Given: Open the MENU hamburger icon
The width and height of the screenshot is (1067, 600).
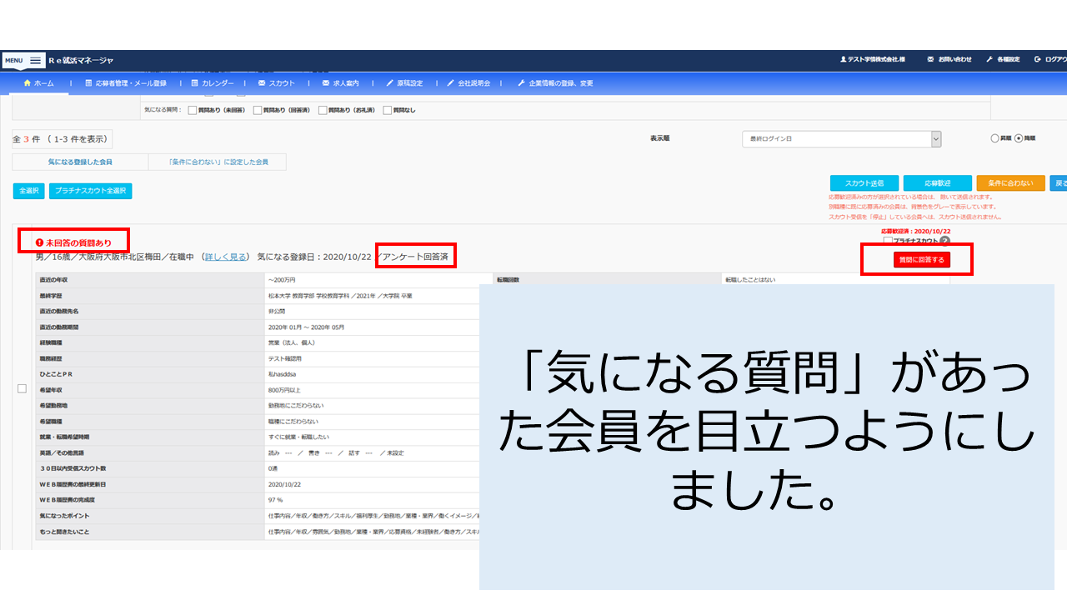Looking at the screenshot, I should [x=35, y=60].
